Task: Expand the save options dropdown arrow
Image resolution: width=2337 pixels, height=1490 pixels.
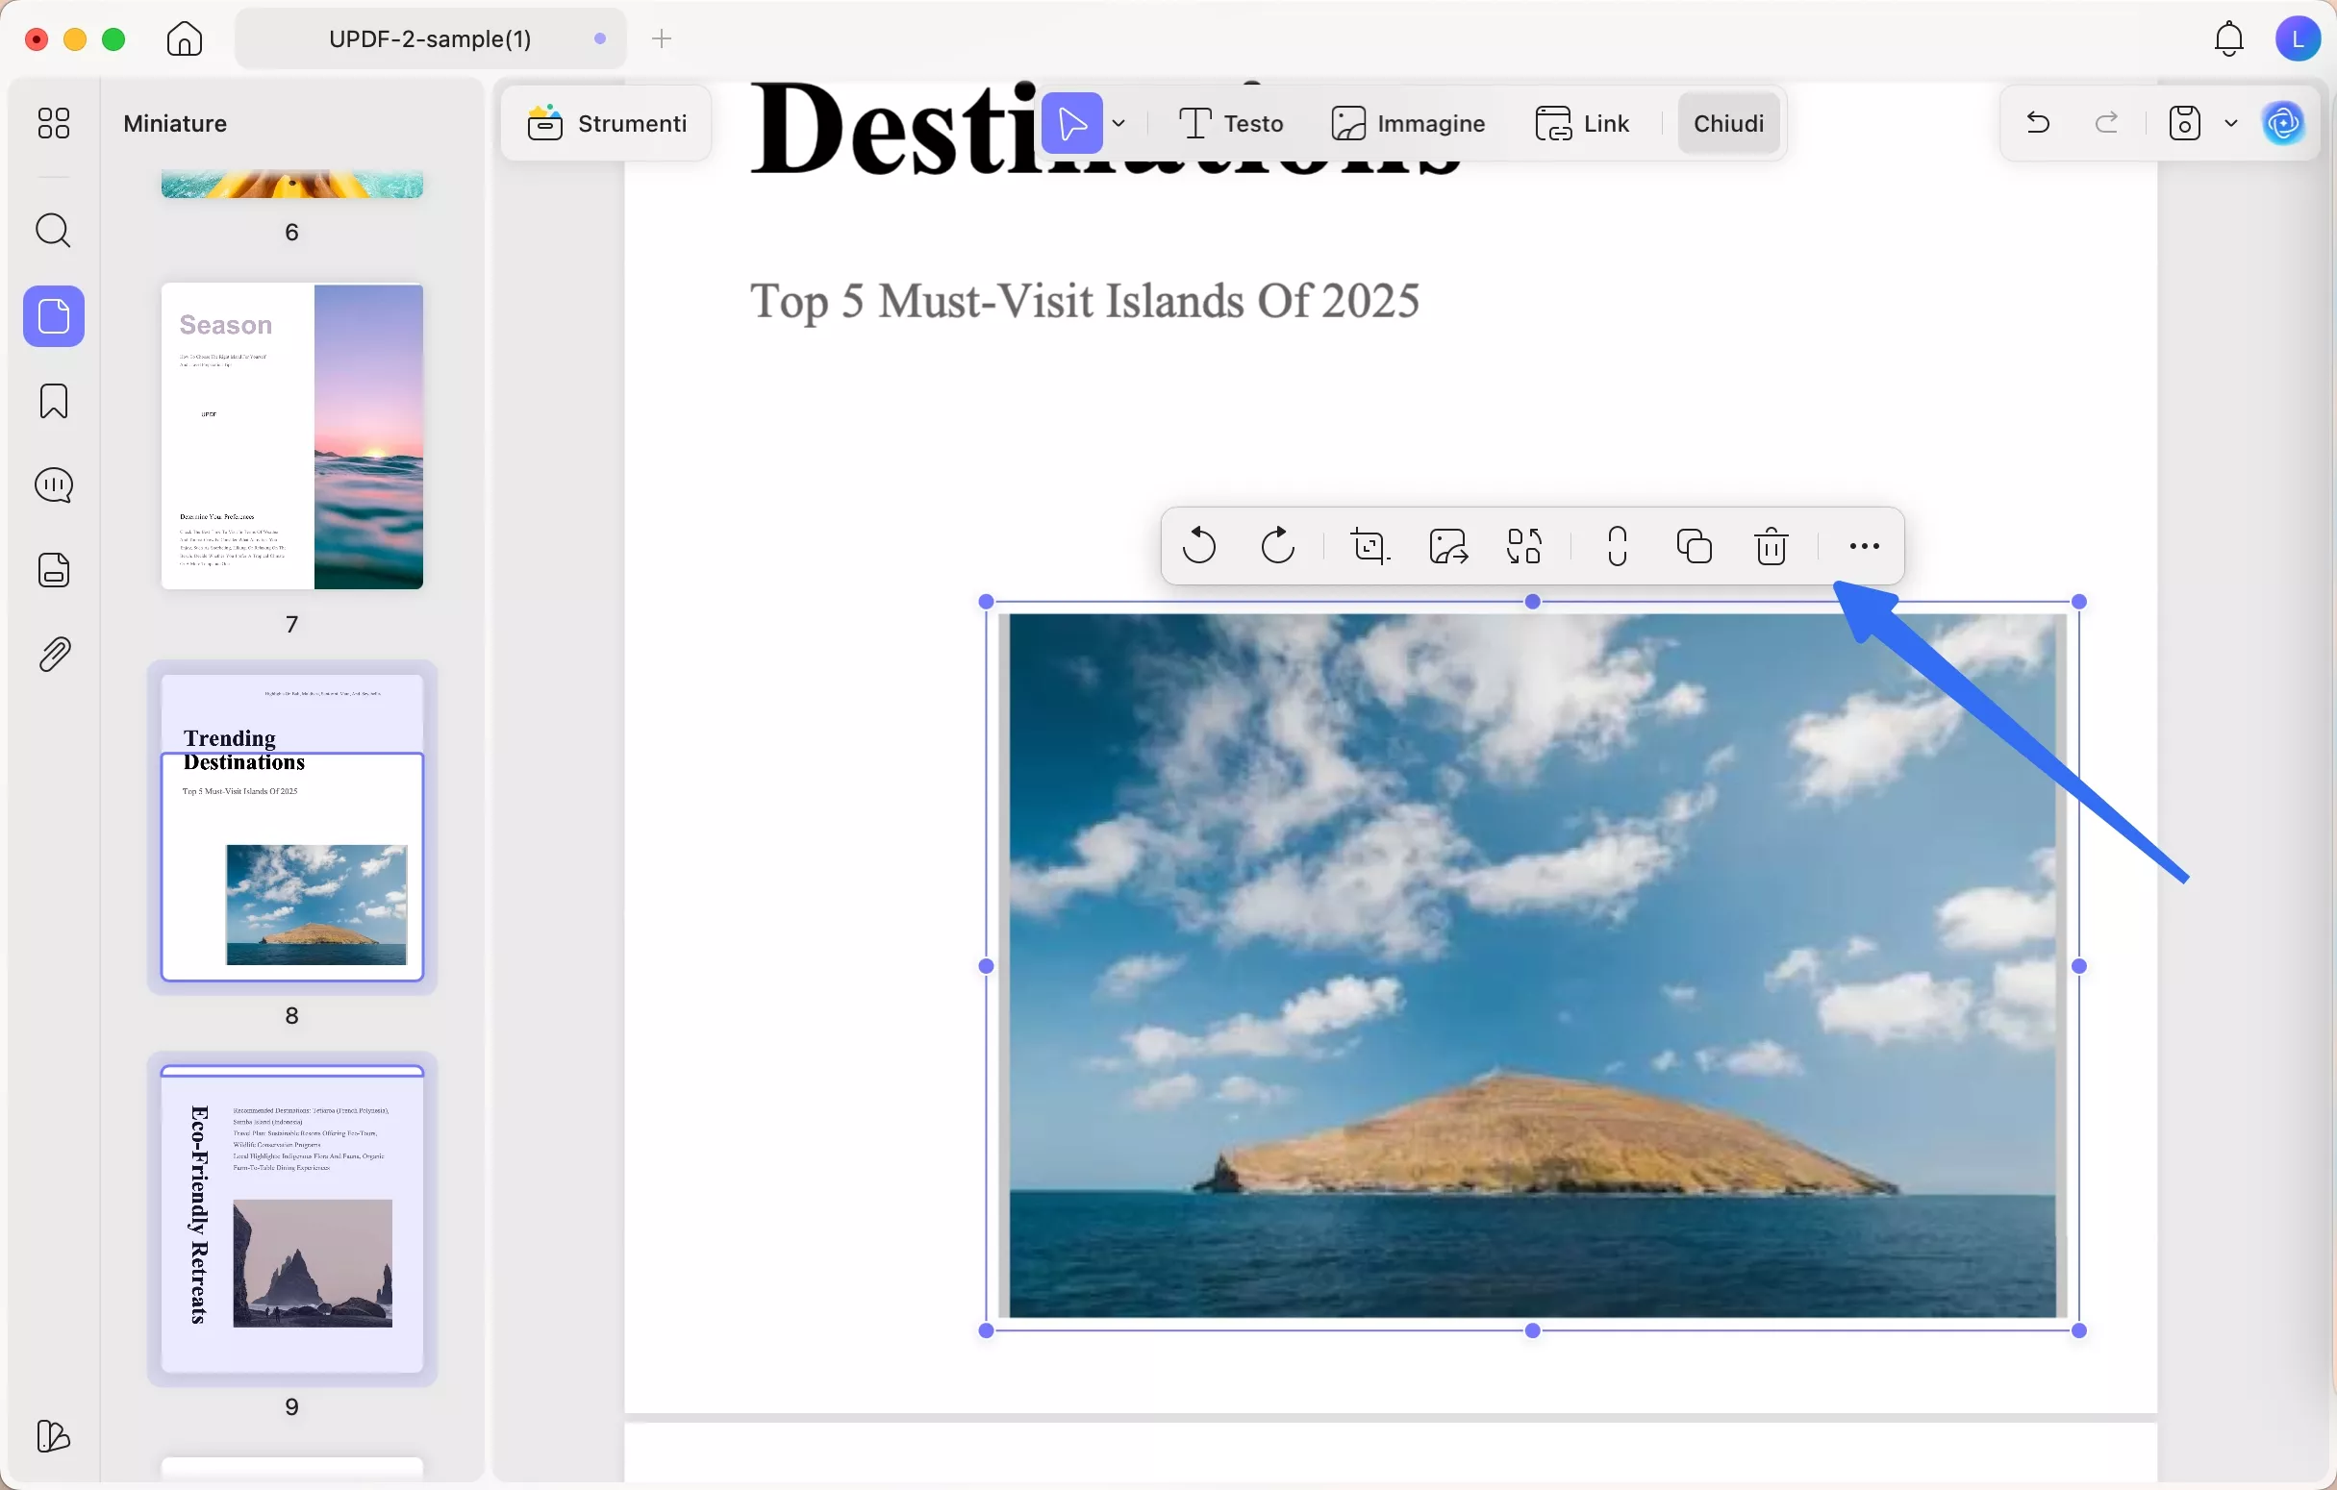Action: (x=2230, y=123)
